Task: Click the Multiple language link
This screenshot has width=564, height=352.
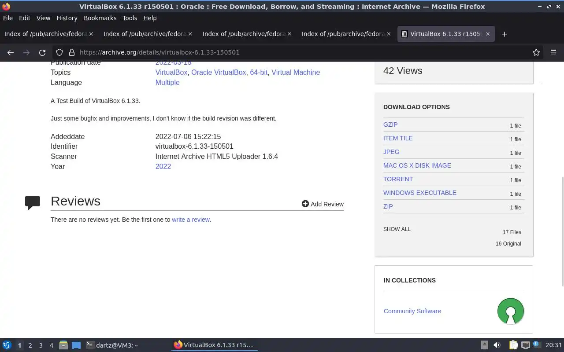Action: click(x=167, y=82)
